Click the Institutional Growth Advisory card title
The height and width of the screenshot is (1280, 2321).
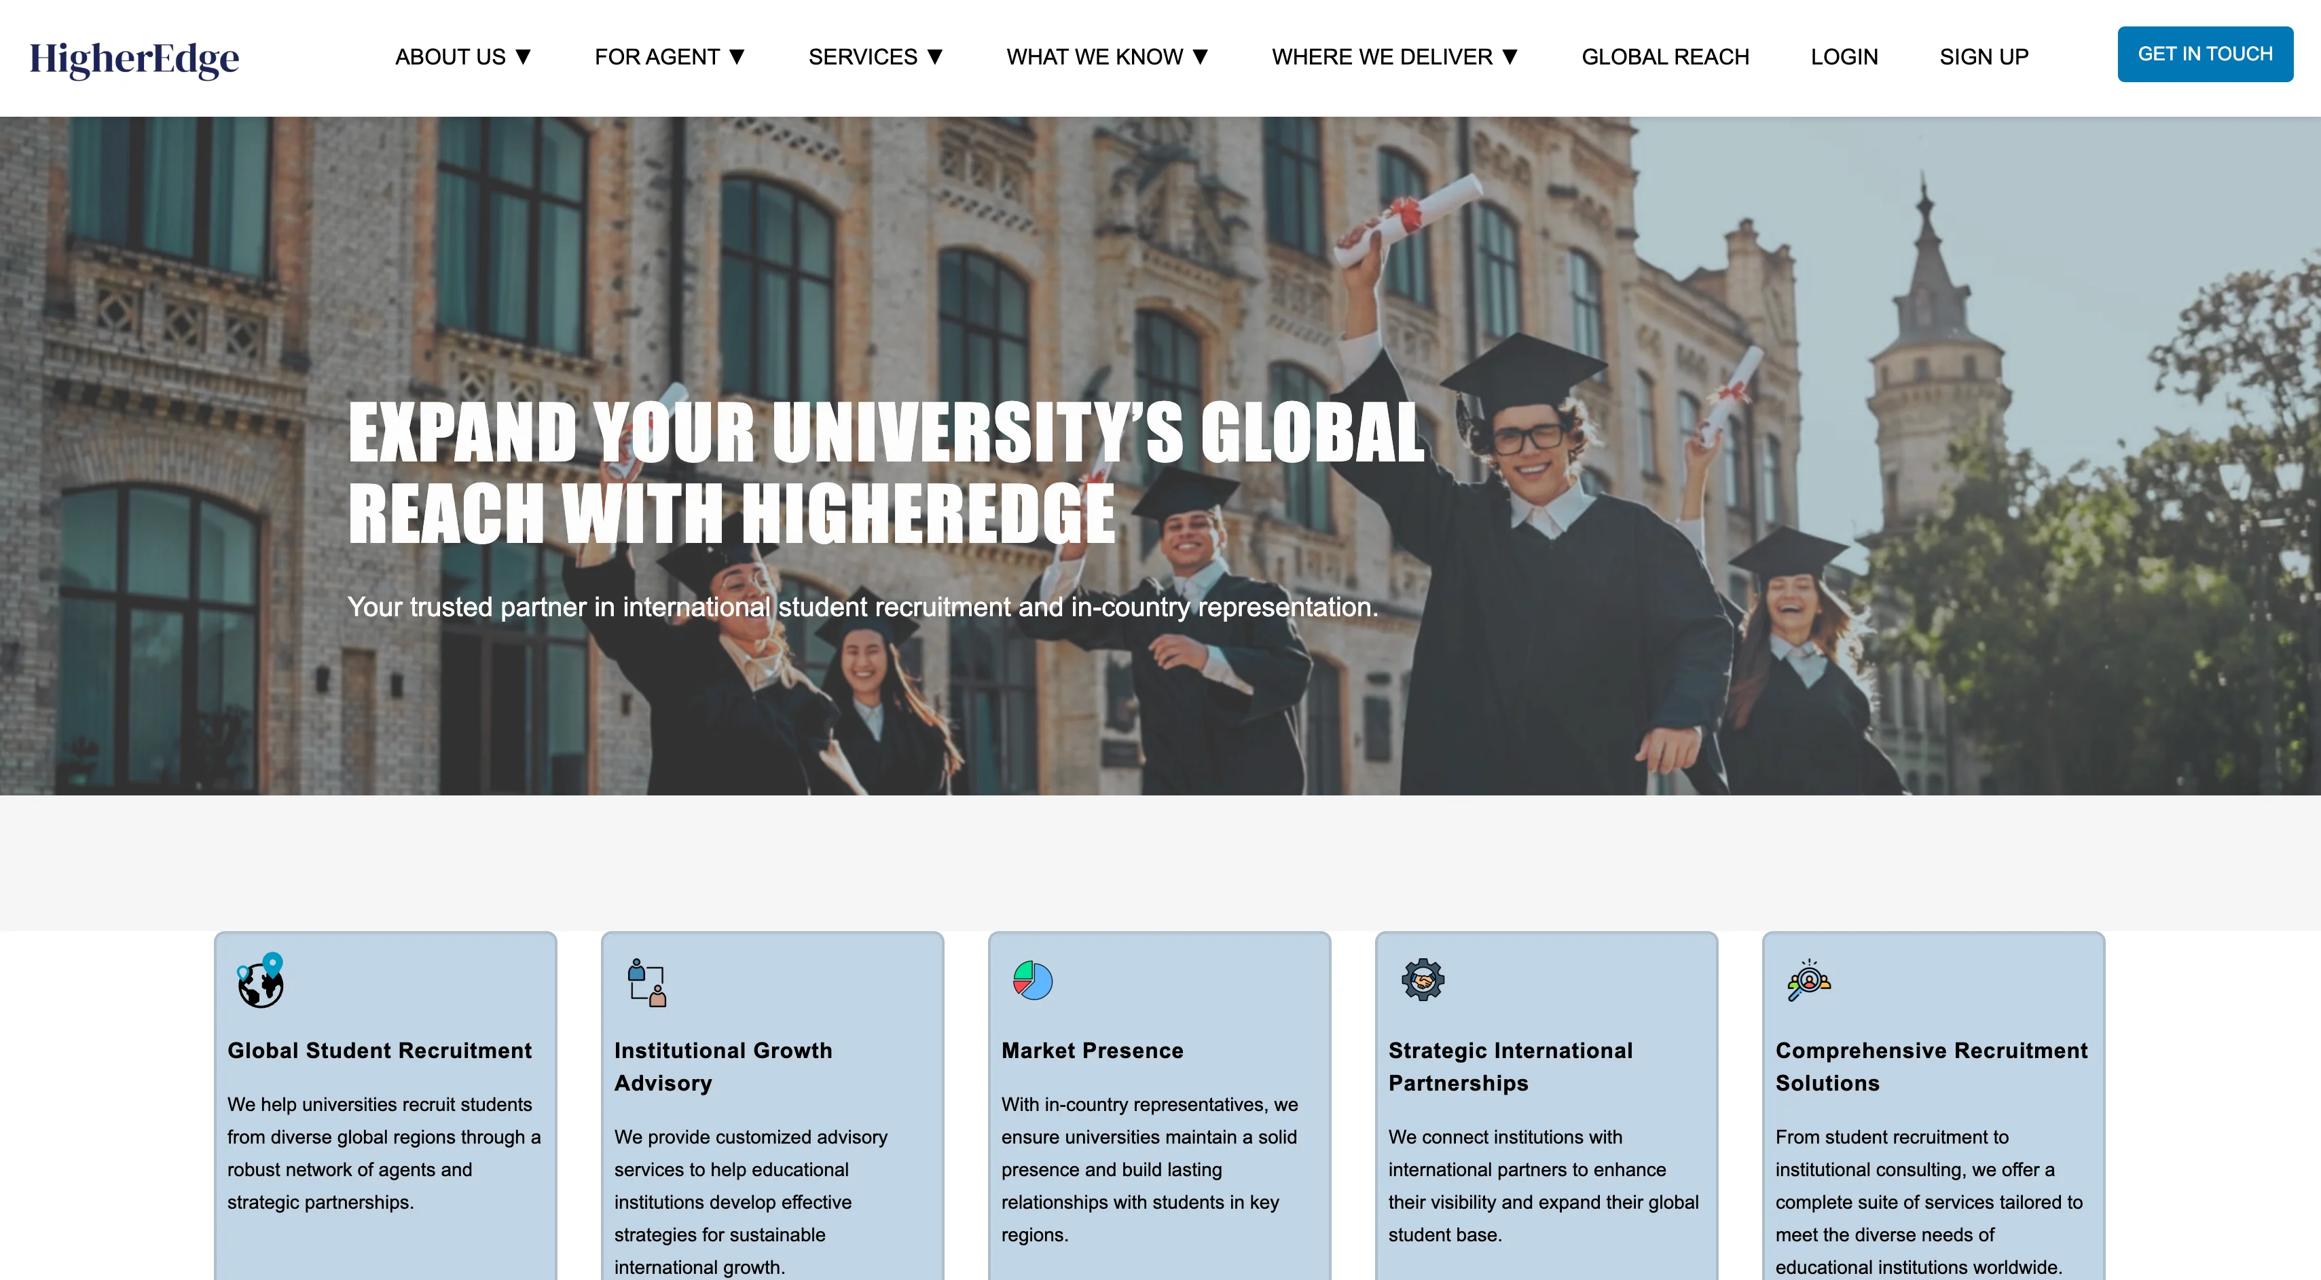pos(723,1066)
